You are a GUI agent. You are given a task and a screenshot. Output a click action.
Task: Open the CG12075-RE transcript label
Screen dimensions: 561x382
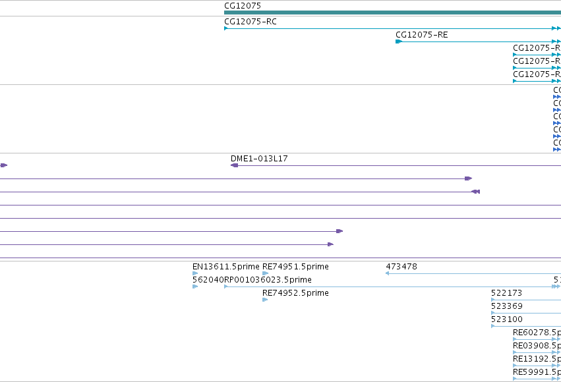[x=422, y=35]
